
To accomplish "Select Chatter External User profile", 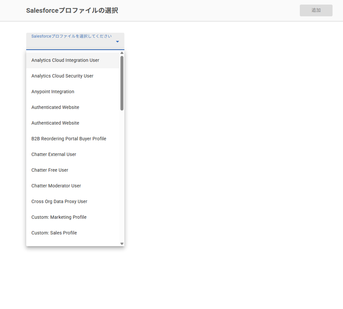I will coord(73,154).
